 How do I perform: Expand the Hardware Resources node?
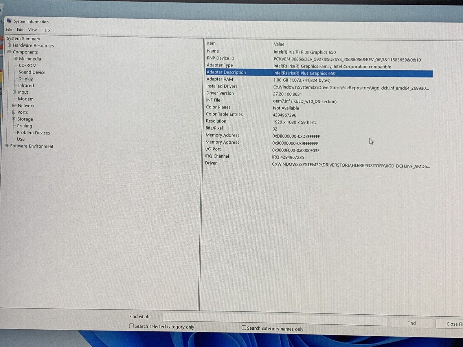[x=9, y=45]
